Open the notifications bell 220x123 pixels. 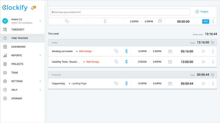pyautogui.click(x=33, y=8)
